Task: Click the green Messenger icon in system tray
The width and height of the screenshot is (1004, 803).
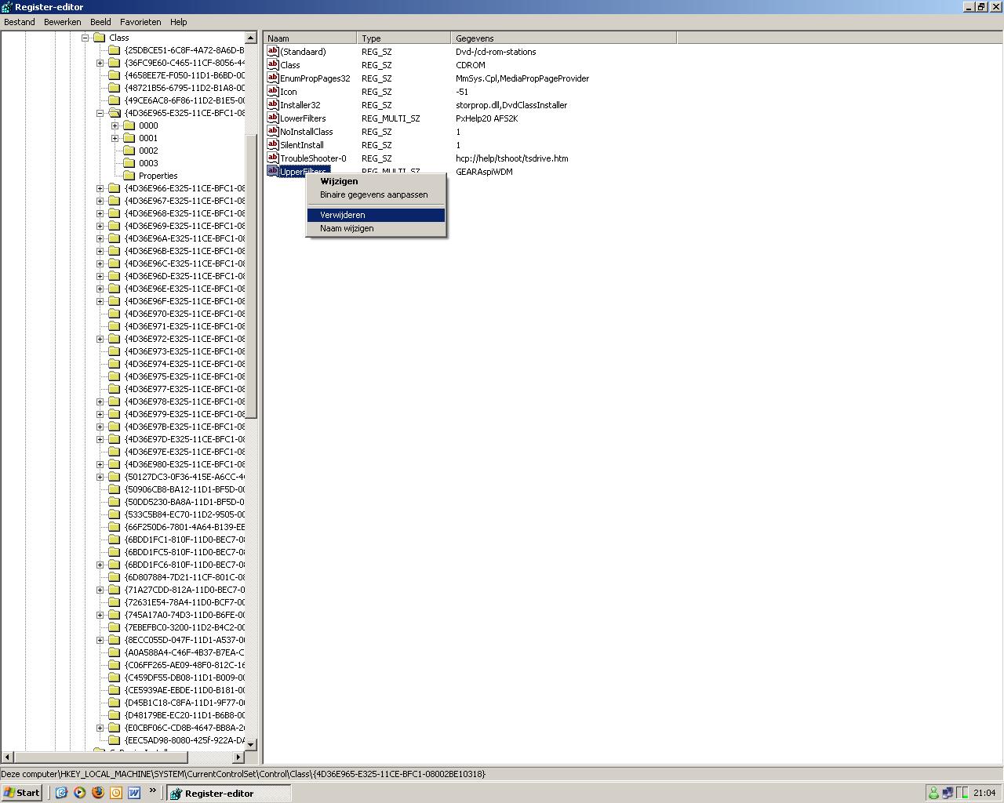Action: [933, 793]
